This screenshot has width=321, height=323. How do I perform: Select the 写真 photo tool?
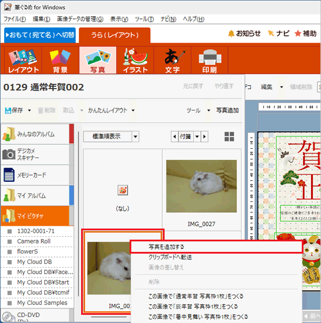tap(97, 60)
